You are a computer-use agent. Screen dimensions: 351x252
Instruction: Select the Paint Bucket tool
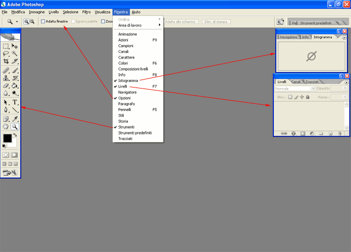15,85
